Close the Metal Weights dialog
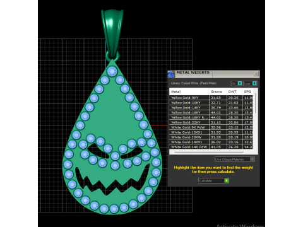This screenshot has width=303, height=227. click(256, 74)
